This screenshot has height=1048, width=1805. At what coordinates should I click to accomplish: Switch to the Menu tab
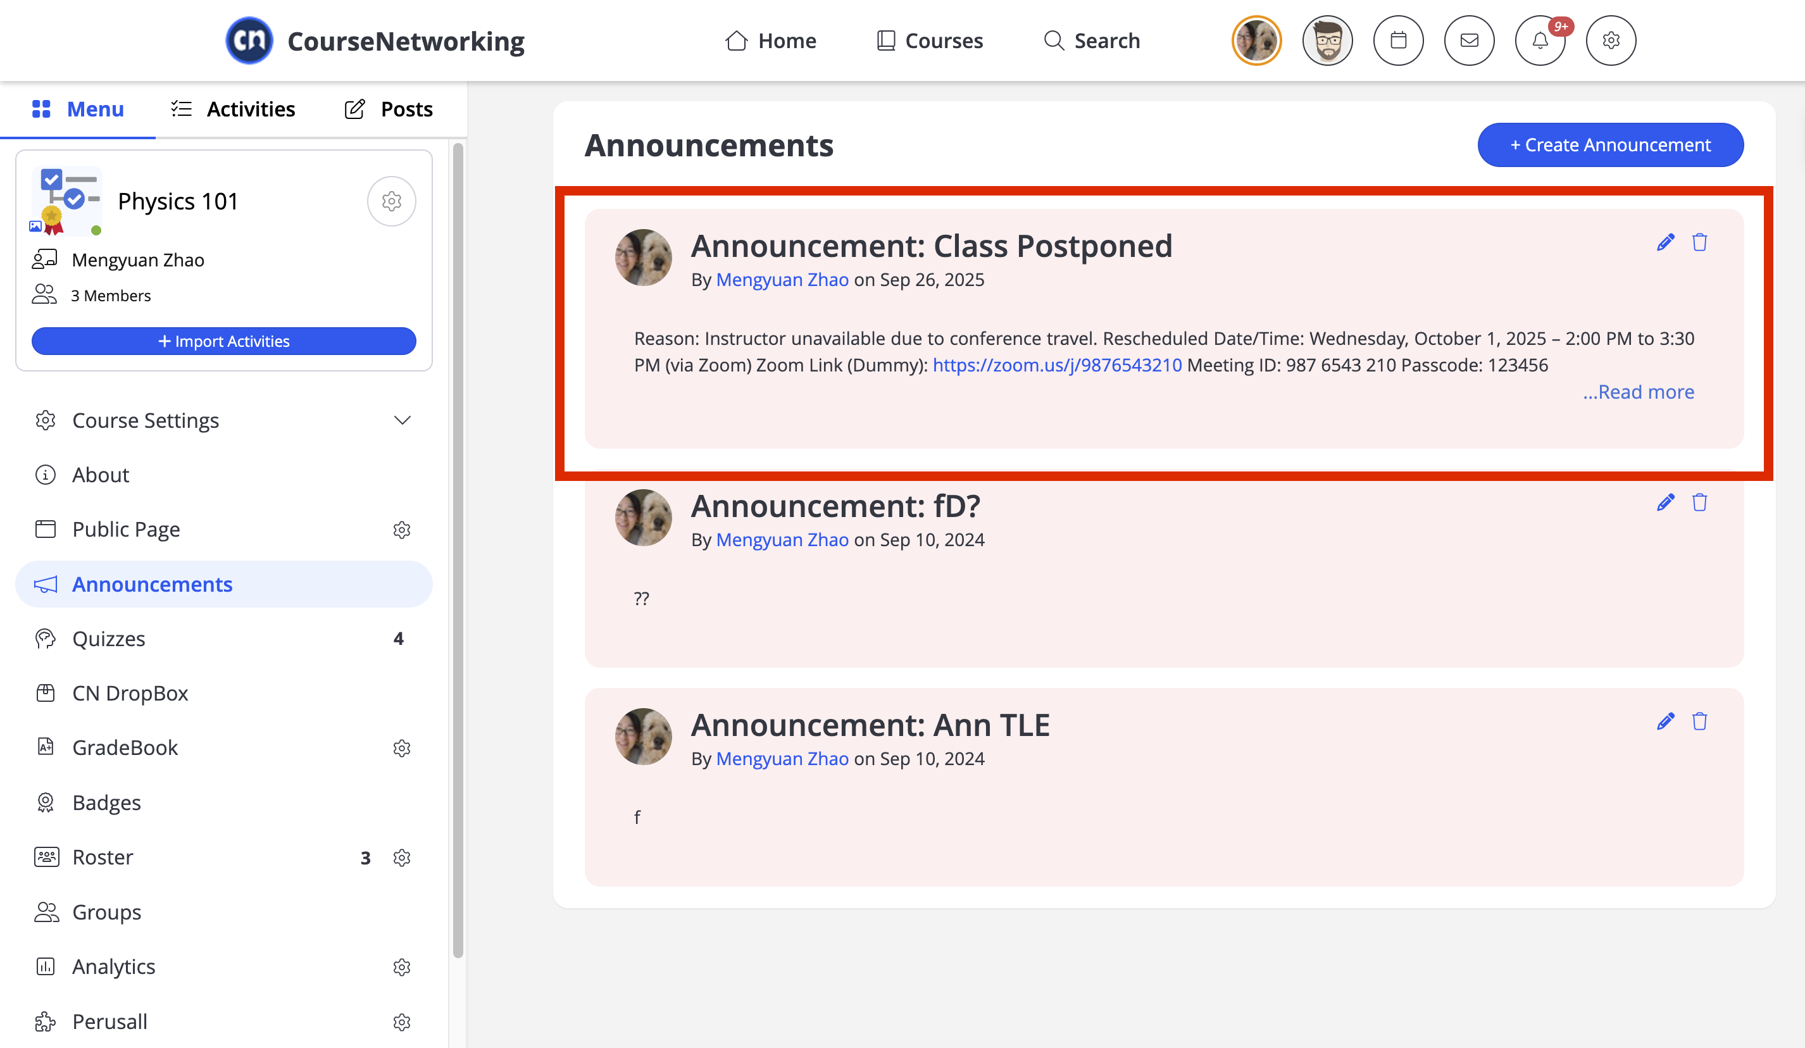coord(78,109)
